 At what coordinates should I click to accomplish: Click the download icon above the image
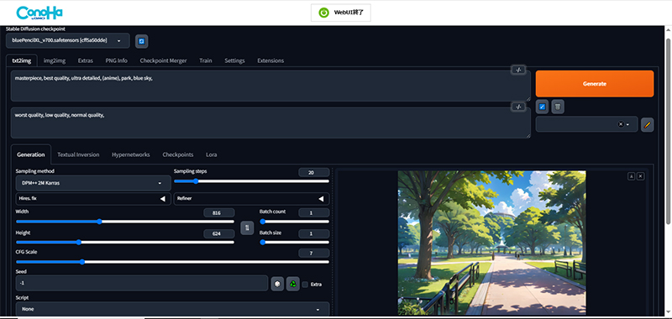click(x=632, y=176)
